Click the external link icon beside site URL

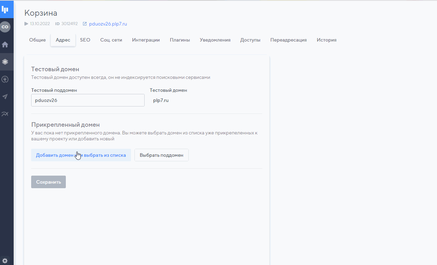pyautogui.click(x=84, y=24)
